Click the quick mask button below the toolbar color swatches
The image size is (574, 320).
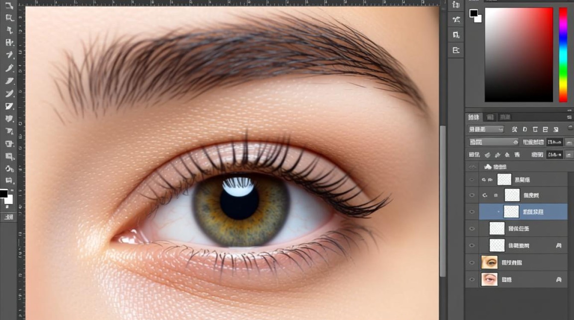pyautogui.click(x=9, y=217)
